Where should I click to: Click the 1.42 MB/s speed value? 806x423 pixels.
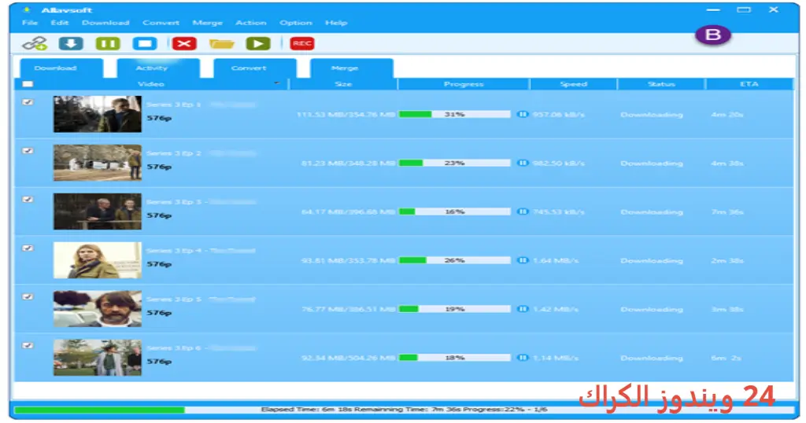pos(556,310)
